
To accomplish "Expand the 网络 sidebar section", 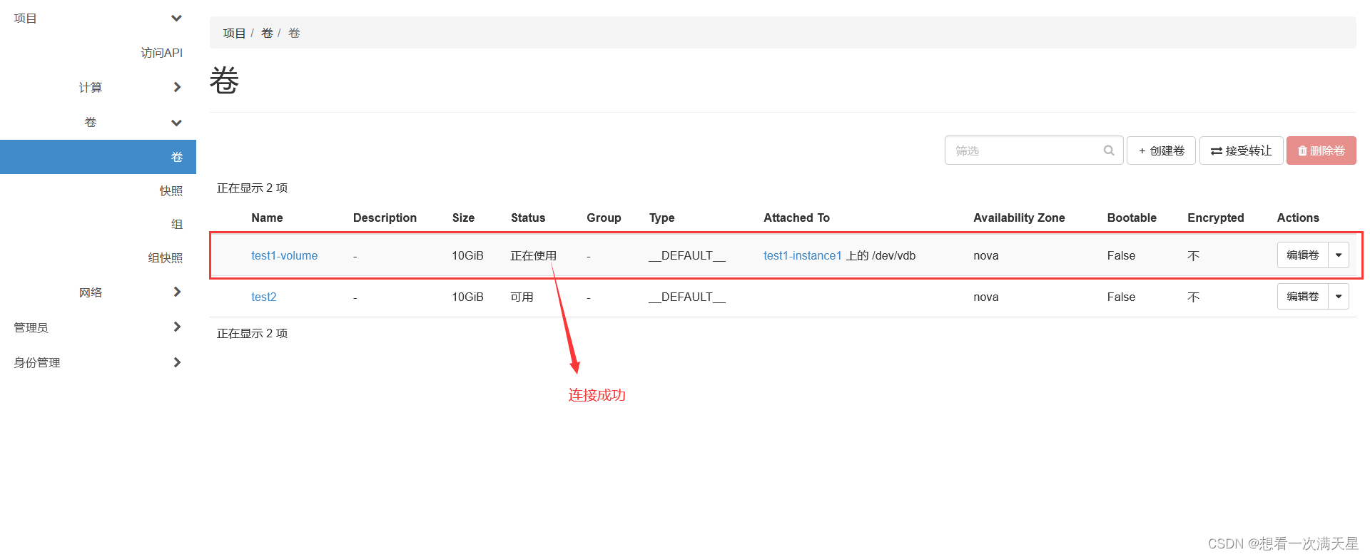I will [177, 292].
